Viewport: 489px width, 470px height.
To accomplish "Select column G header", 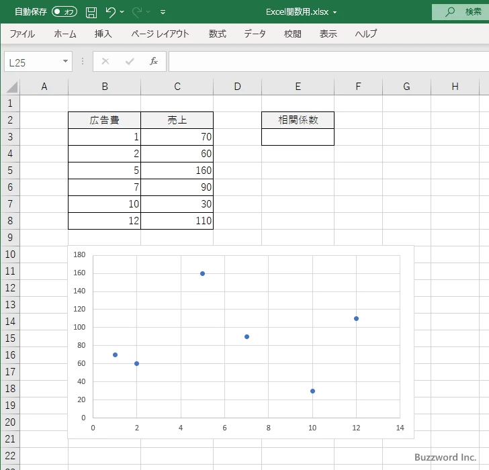I will pos(406,87).
